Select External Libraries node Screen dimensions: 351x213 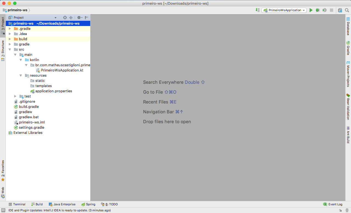click(x=25, y=133)
